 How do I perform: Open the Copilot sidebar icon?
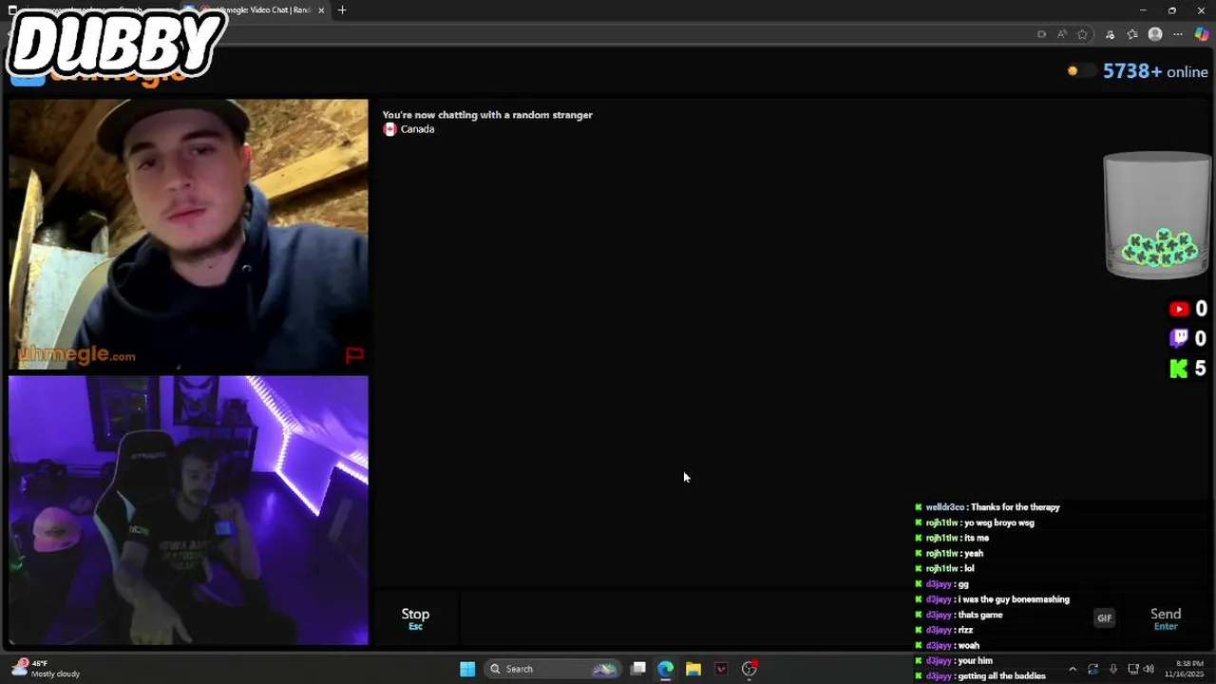(x=1202, y=34)
